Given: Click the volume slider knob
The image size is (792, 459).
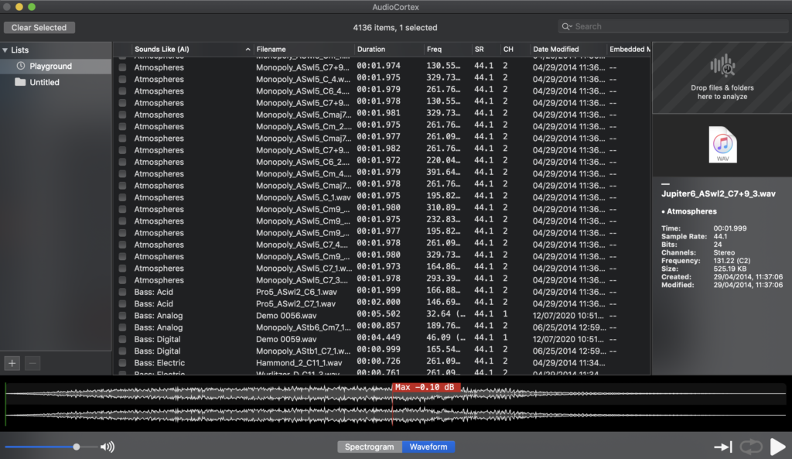Looking at the screenshot, I should coord(77,447).
